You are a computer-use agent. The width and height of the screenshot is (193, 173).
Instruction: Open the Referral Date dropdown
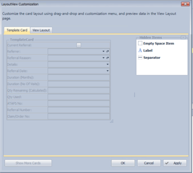pyautogui.click(x=107, y=71)
